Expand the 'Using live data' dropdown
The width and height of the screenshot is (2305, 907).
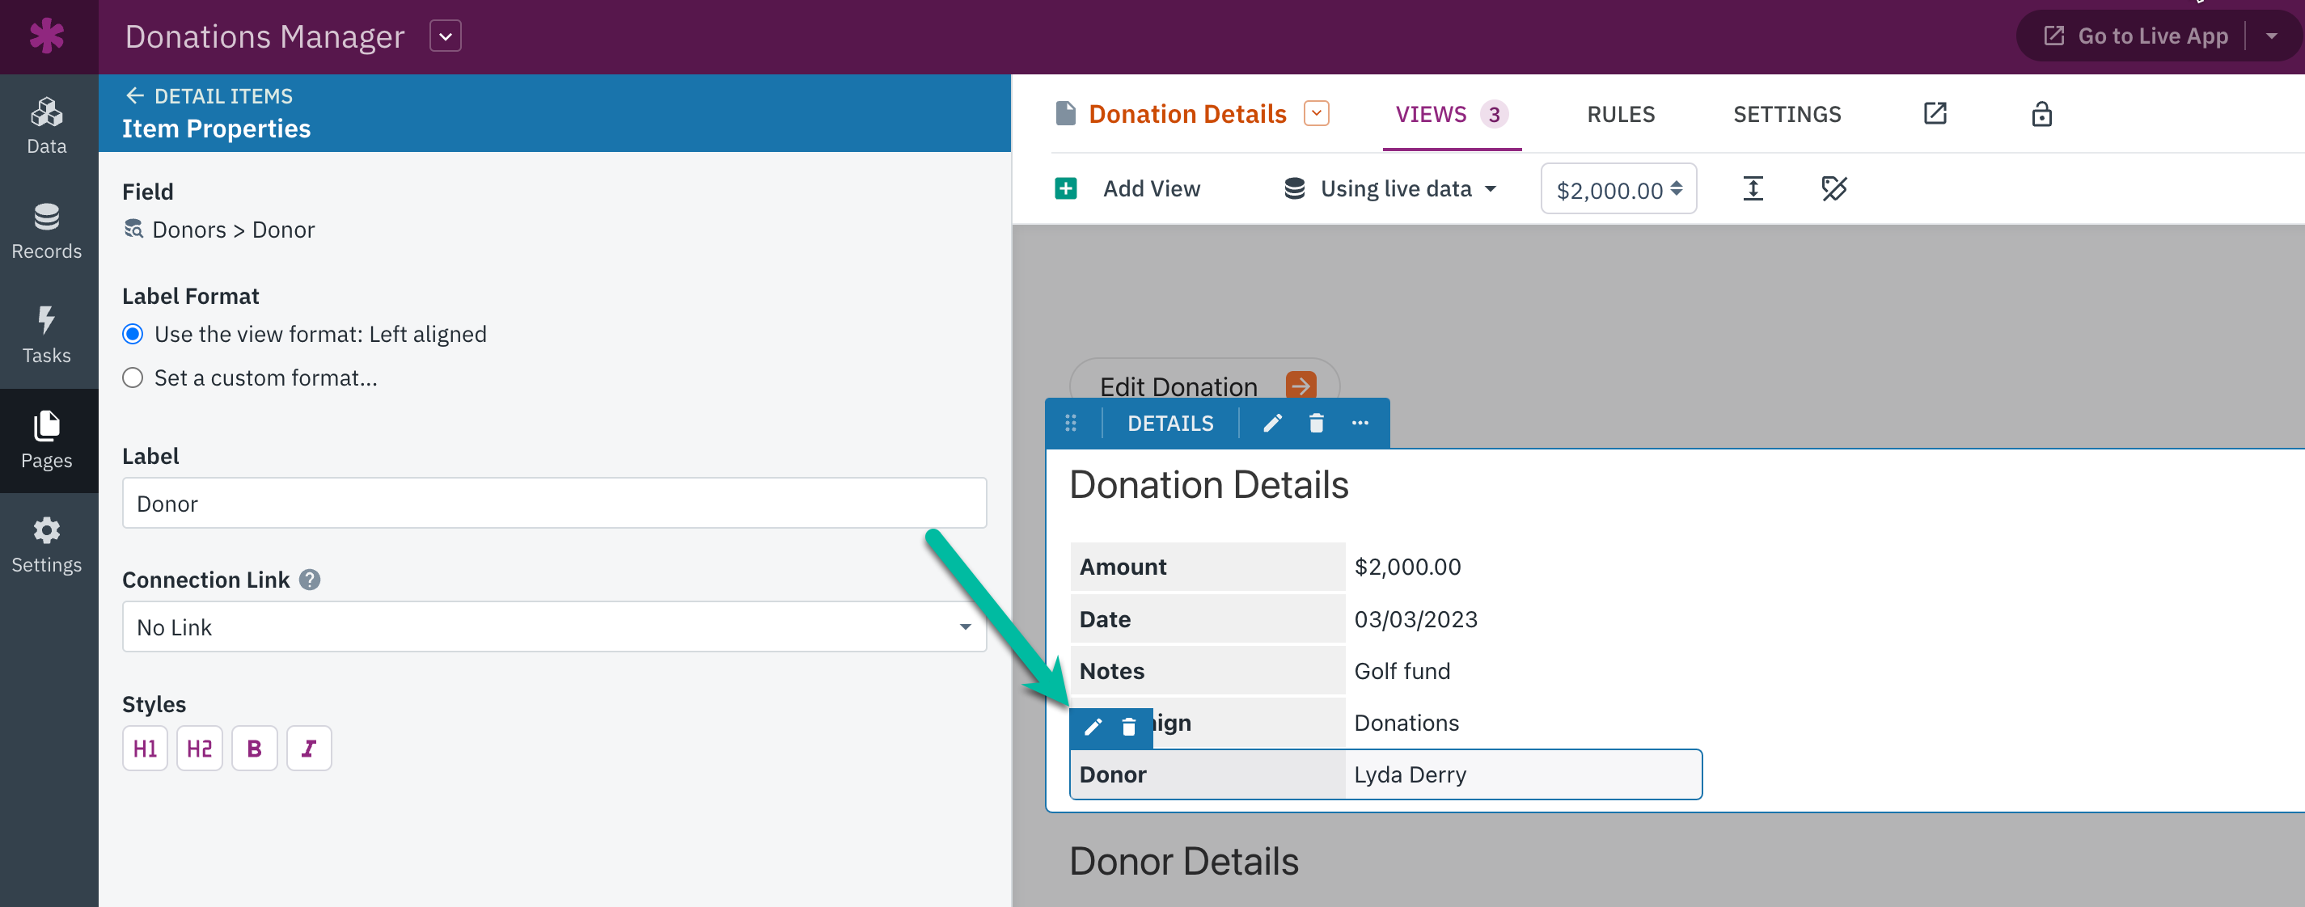1390,188
